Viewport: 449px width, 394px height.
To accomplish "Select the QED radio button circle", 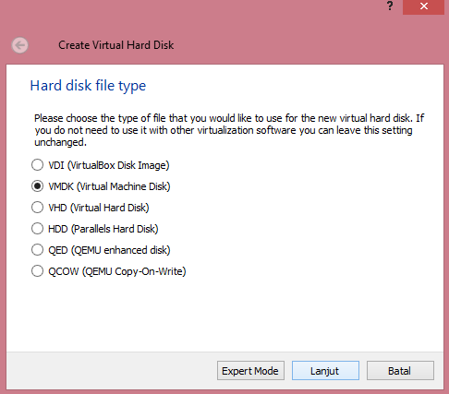I will [37, 250].
